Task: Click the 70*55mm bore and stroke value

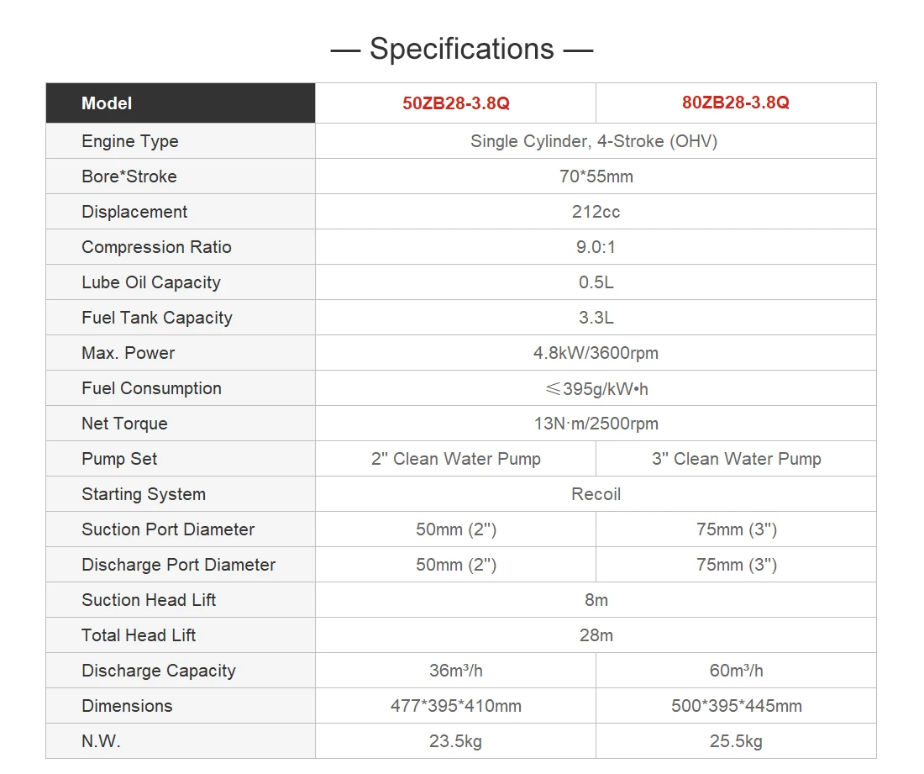Action: (x=596, y=176)
